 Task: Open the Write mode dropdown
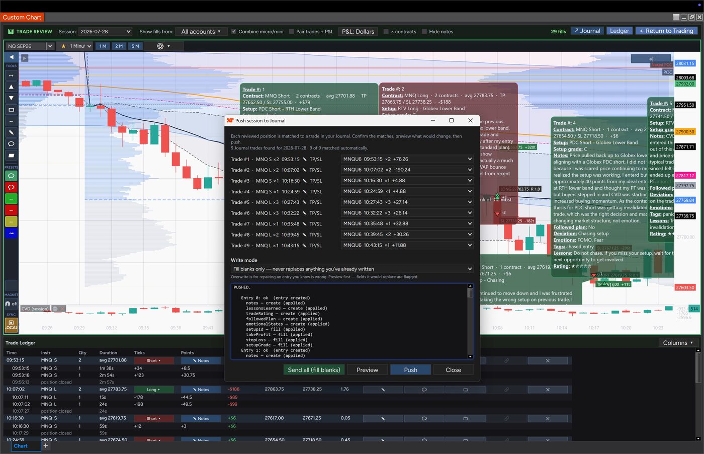click(352, 269)
